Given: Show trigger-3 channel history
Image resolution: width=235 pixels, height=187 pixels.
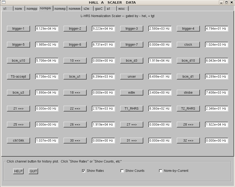Looking at the screenshot, I should tap(132, 29).
